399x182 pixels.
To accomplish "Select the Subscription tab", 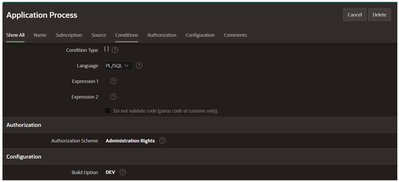I will pyautogui.click(x=69, y=35).
